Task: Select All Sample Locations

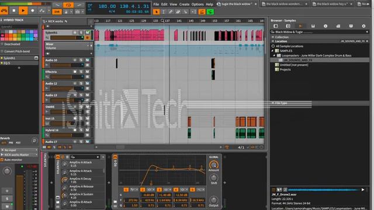Action: [289, 46]
